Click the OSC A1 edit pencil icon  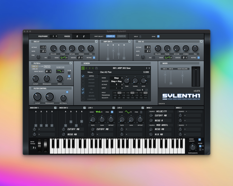[96, 41]
